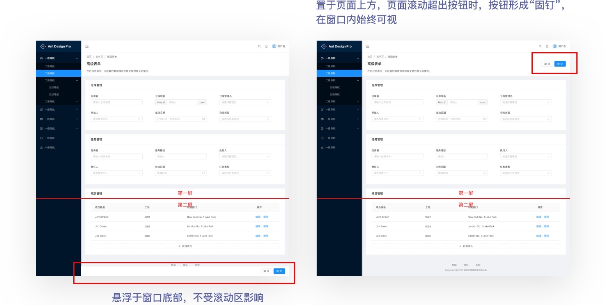Screen dimensions: 606x305
Task: Expand the bottom 二级导航 submenu chevron
Action: coord(77,101)
